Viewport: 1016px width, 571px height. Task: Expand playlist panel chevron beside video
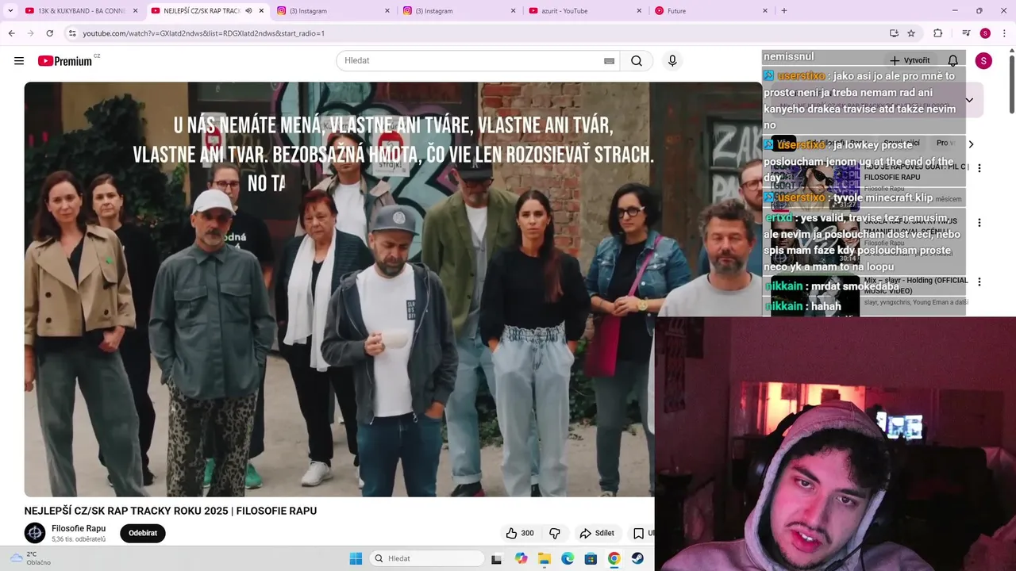(969, 100)
